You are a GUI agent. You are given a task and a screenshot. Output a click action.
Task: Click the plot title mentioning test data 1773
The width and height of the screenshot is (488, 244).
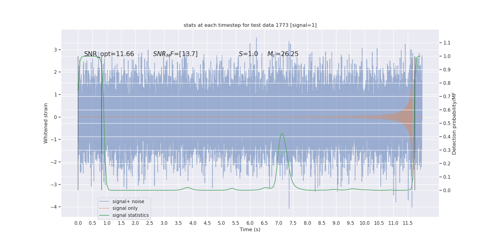(x=250, y=25)
